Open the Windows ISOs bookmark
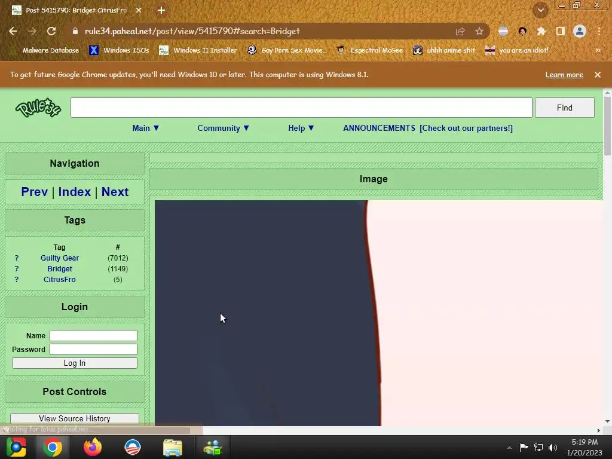Viewport: 612px width, 459px height. tap(119, 50)
